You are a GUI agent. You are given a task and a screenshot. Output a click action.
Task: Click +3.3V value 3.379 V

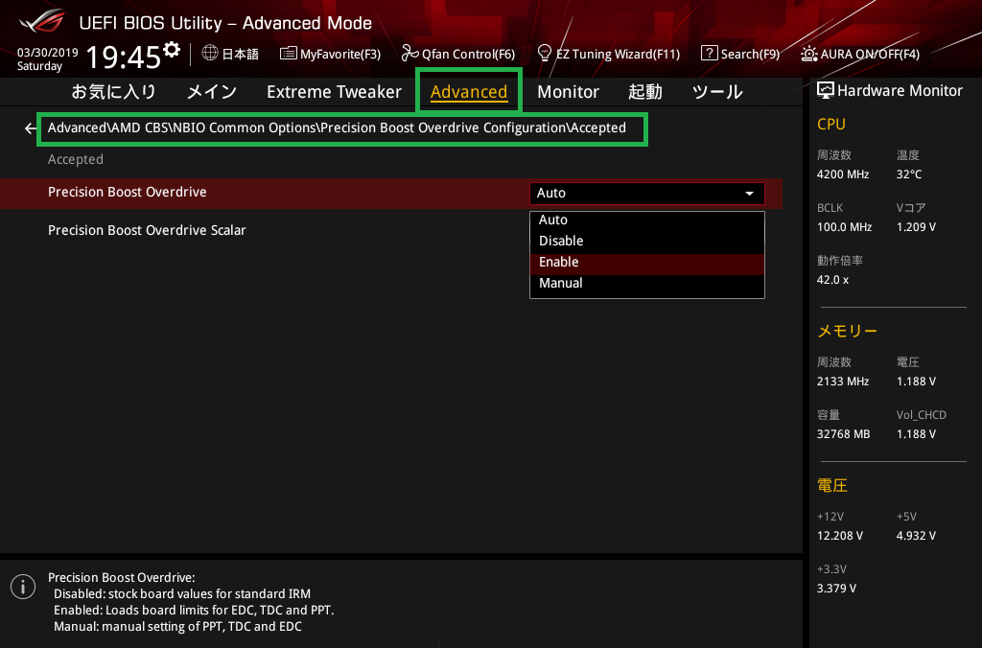click(836, 589)
